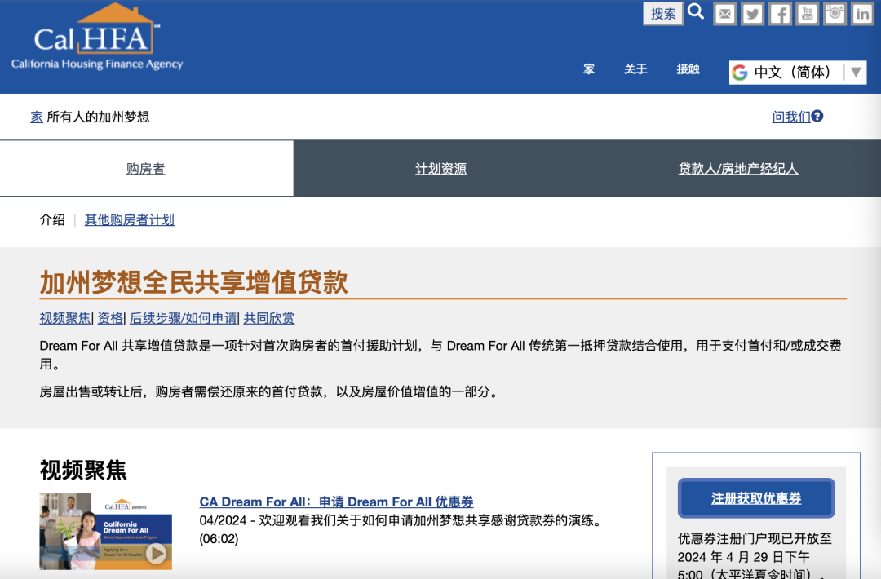Viewport: 881px width, 579px height.
Task: Click the LinkedIn icon
Action: (x=861, y=13)
